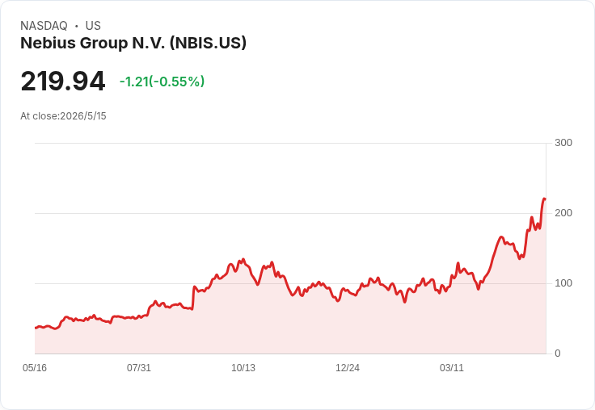The width and height of the screenshot is (595, 410).
Task: Select the price peak above the 10/13 label
Action: click(x=243, y=260)
